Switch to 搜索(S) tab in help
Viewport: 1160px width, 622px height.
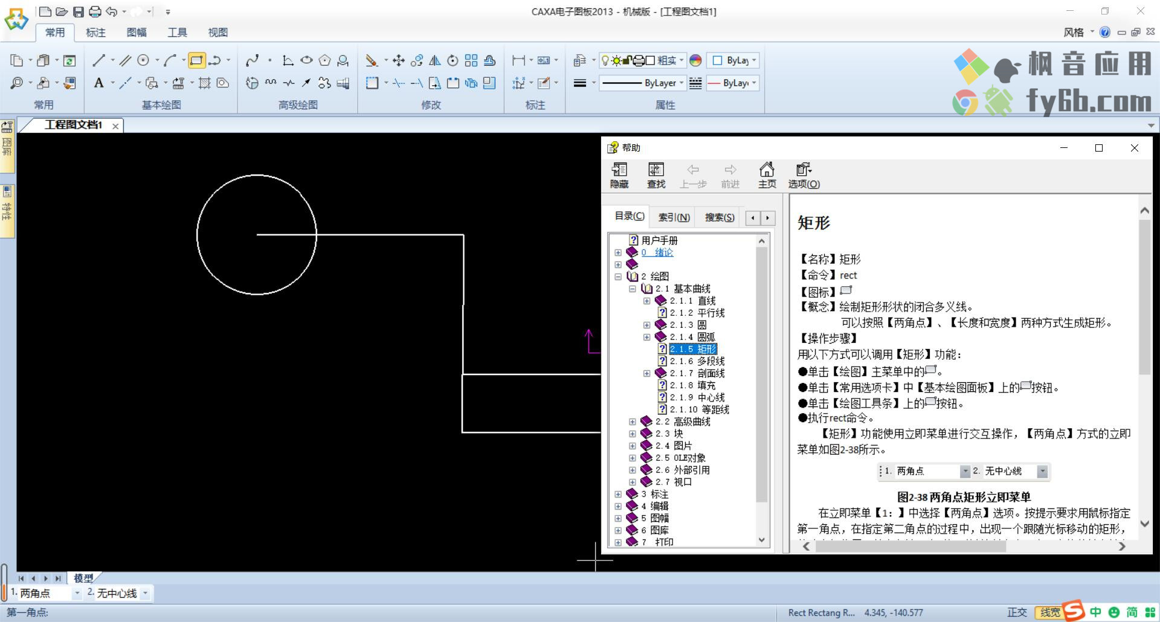coord(720,217)
